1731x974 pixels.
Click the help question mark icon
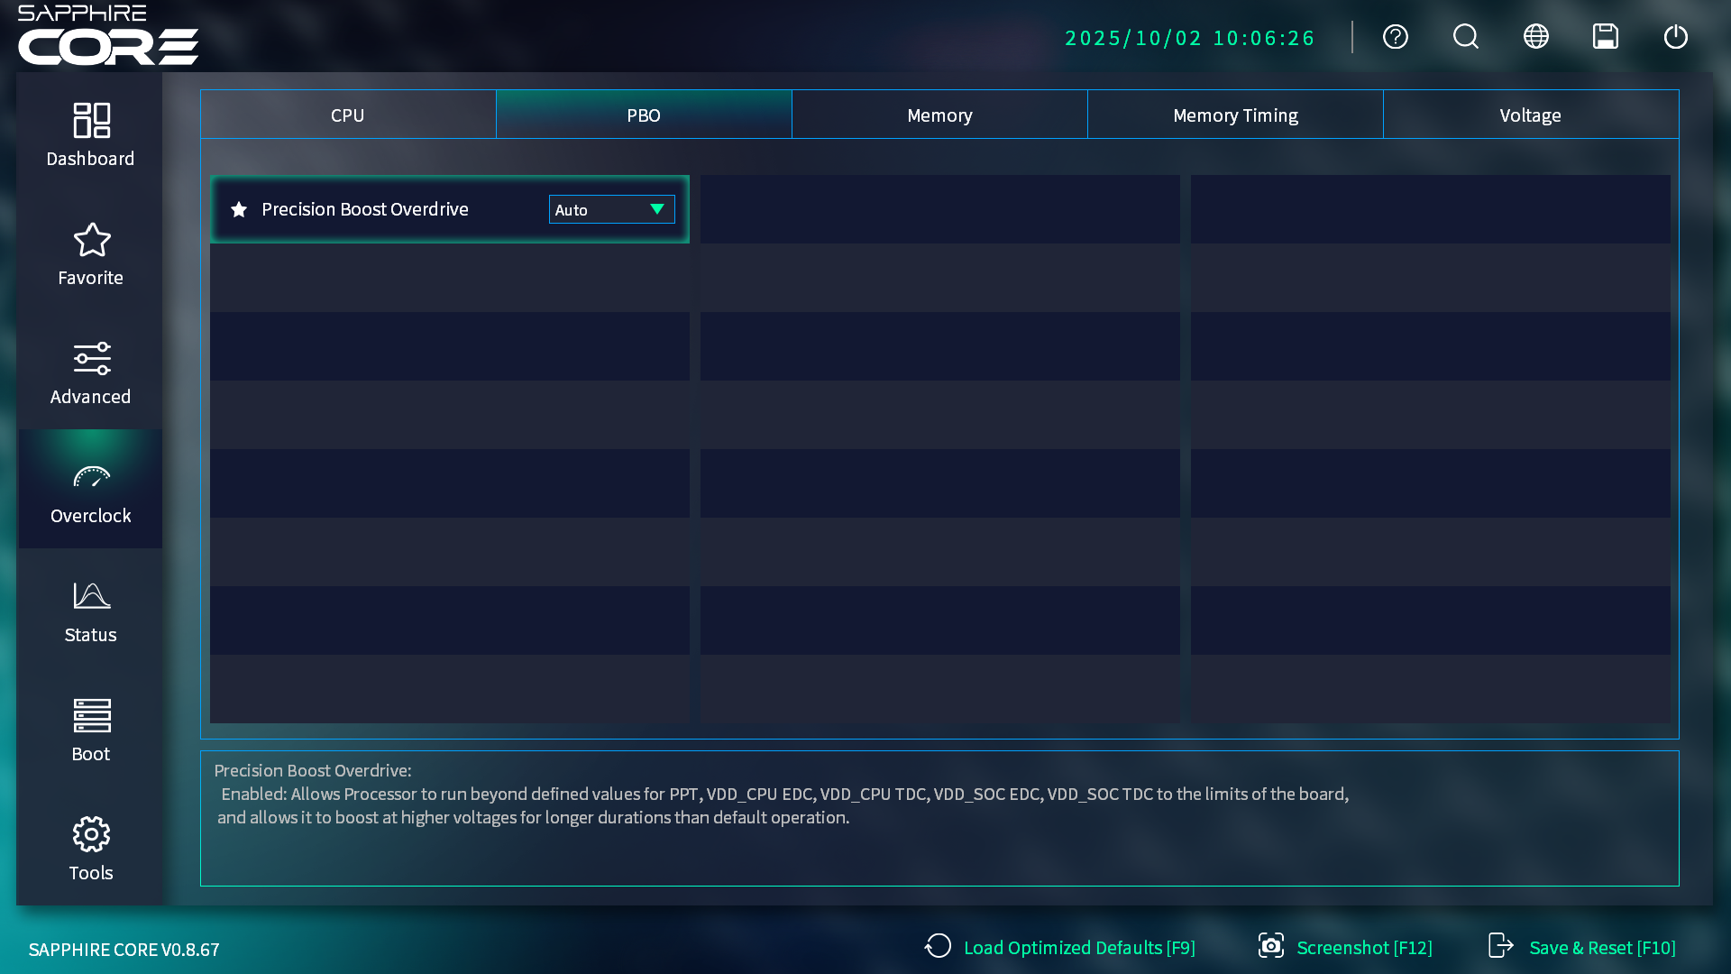(x=1395, y=37)
